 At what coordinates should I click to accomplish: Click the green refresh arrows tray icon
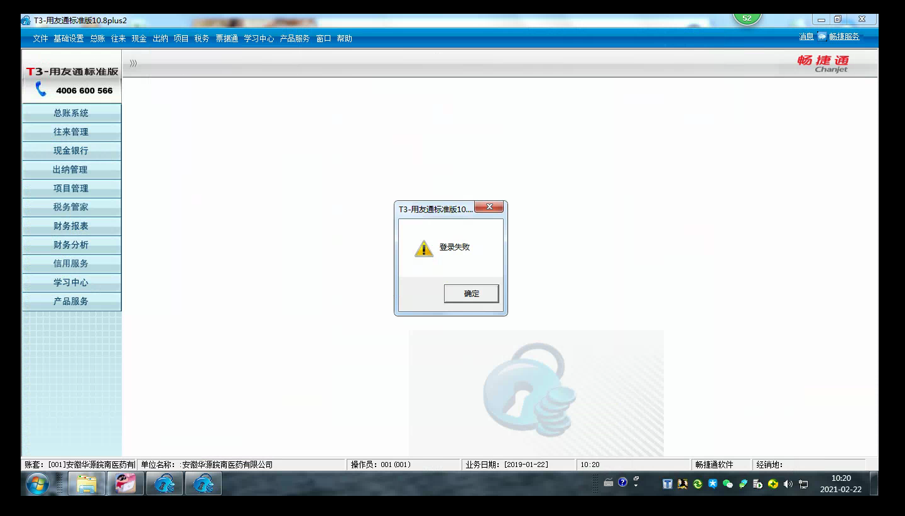[698, 484]
